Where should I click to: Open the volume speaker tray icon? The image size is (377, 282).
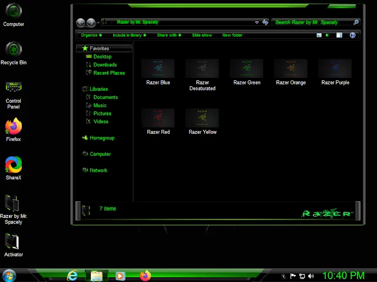(x=311, y=276)
